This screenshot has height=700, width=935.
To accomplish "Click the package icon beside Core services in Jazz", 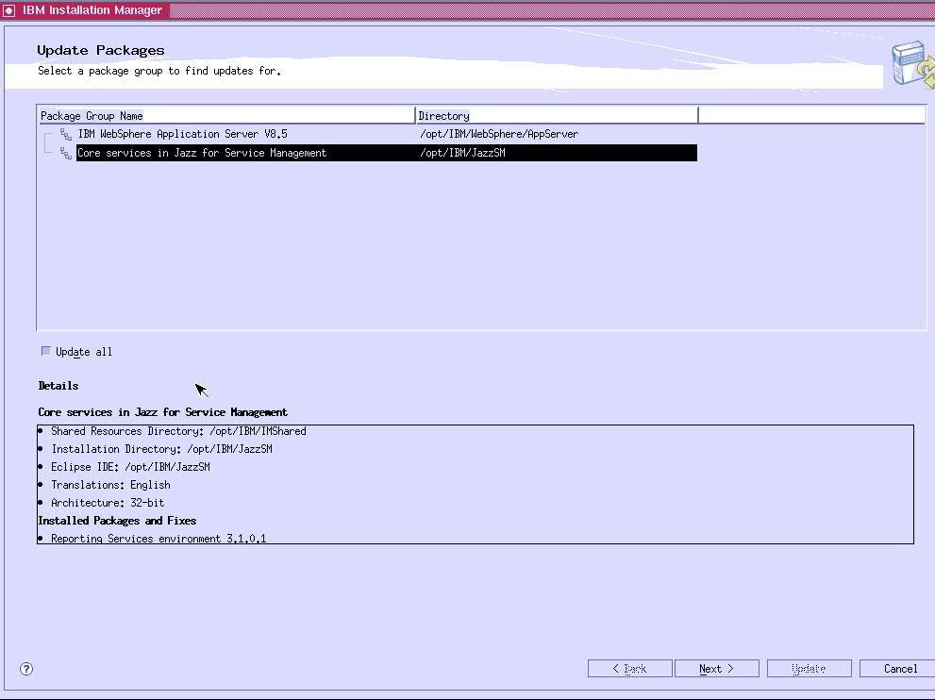I will [x=66, y=153].
